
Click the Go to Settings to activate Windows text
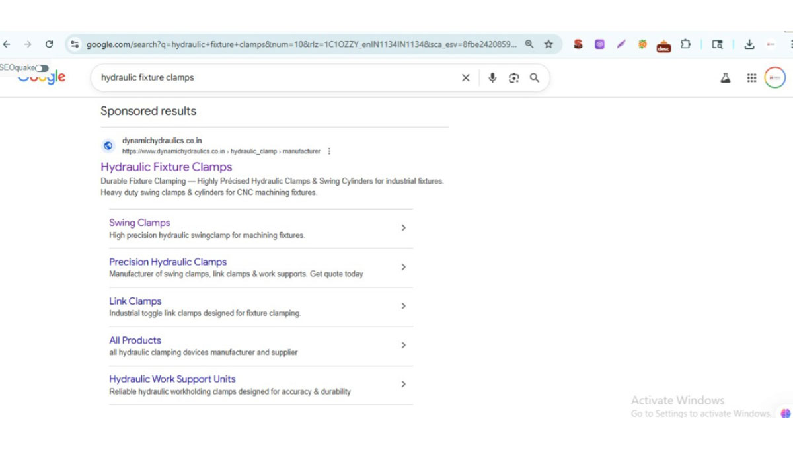[701, 414]
